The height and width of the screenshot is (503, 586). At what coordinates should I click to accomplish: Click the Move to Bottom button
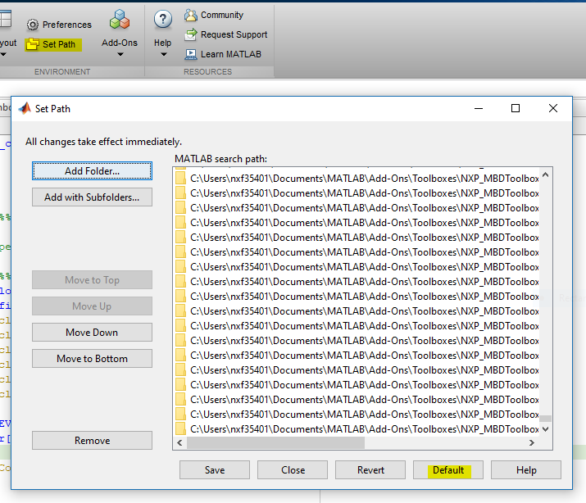(x=92, y=359)
